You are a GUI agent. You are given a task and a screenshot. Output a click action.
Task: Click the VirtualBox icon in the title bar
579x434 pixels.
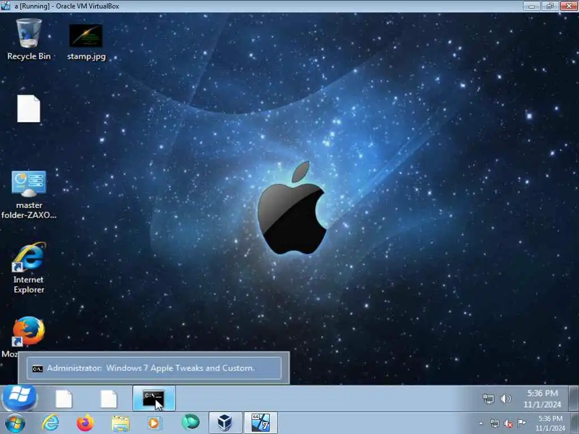(6, 6)
